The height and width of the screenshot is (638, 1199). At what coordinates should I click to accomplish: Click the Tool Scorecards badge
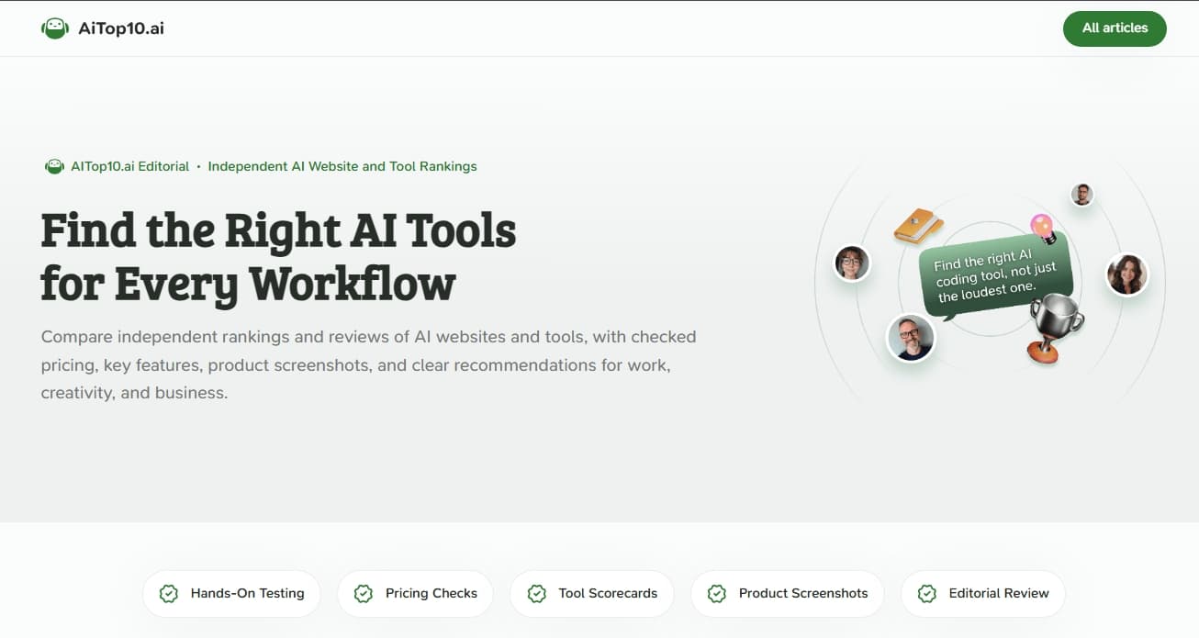592,593
